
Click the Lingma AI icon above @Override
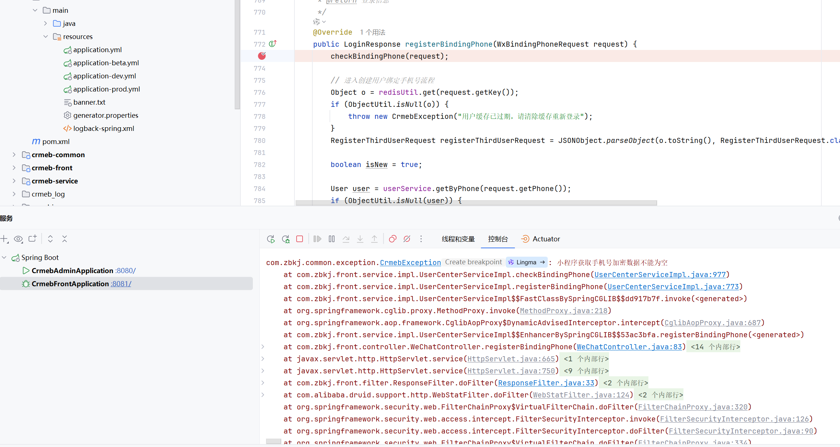coord(317,22)
